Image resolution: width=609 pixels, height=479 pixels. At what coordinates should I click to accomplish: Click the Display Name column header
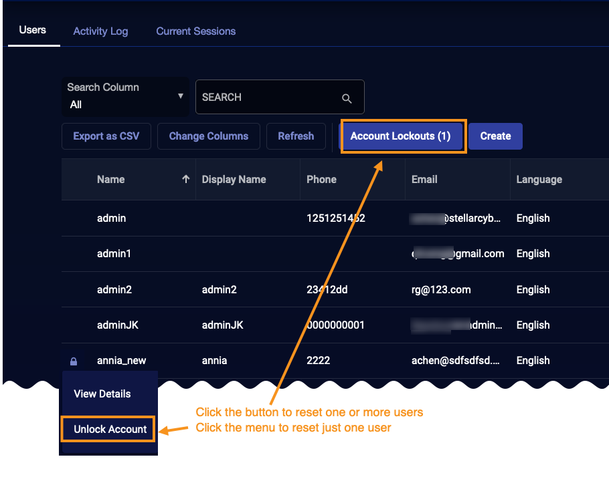click(x=234, y=179)
